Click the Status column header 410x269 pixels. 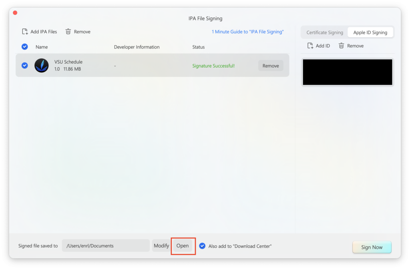tap(198, 47)
